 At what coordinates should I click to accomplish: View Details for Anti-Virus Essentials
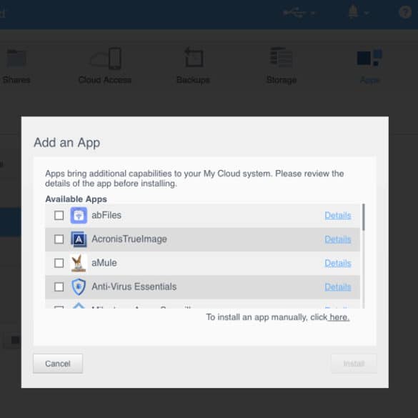(337, 287)
